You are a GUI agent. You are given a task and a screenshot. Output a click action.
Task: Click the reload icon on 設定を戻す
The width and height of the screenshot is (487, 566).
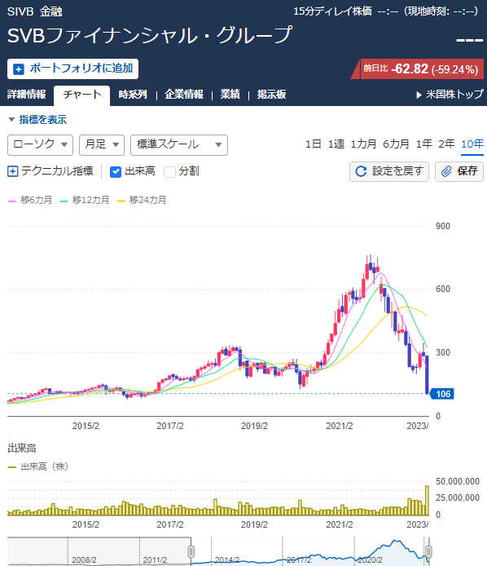(361, 171)
